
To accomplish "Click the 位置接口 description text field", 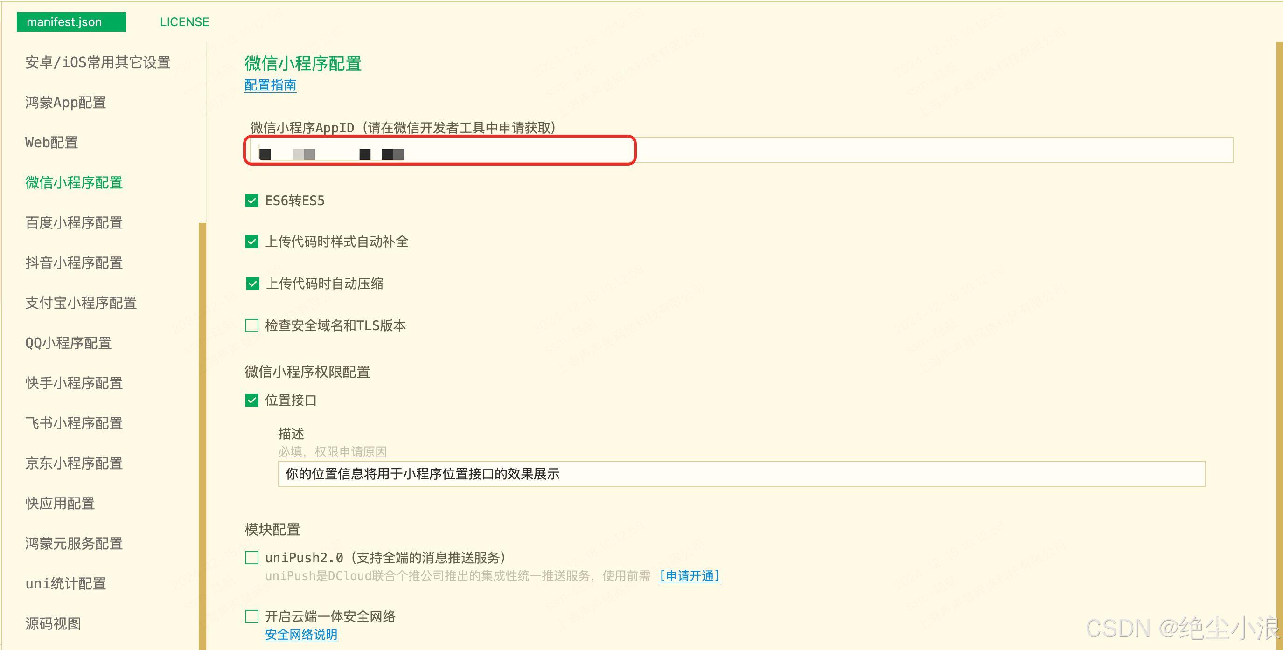I will tap(741, 474).
